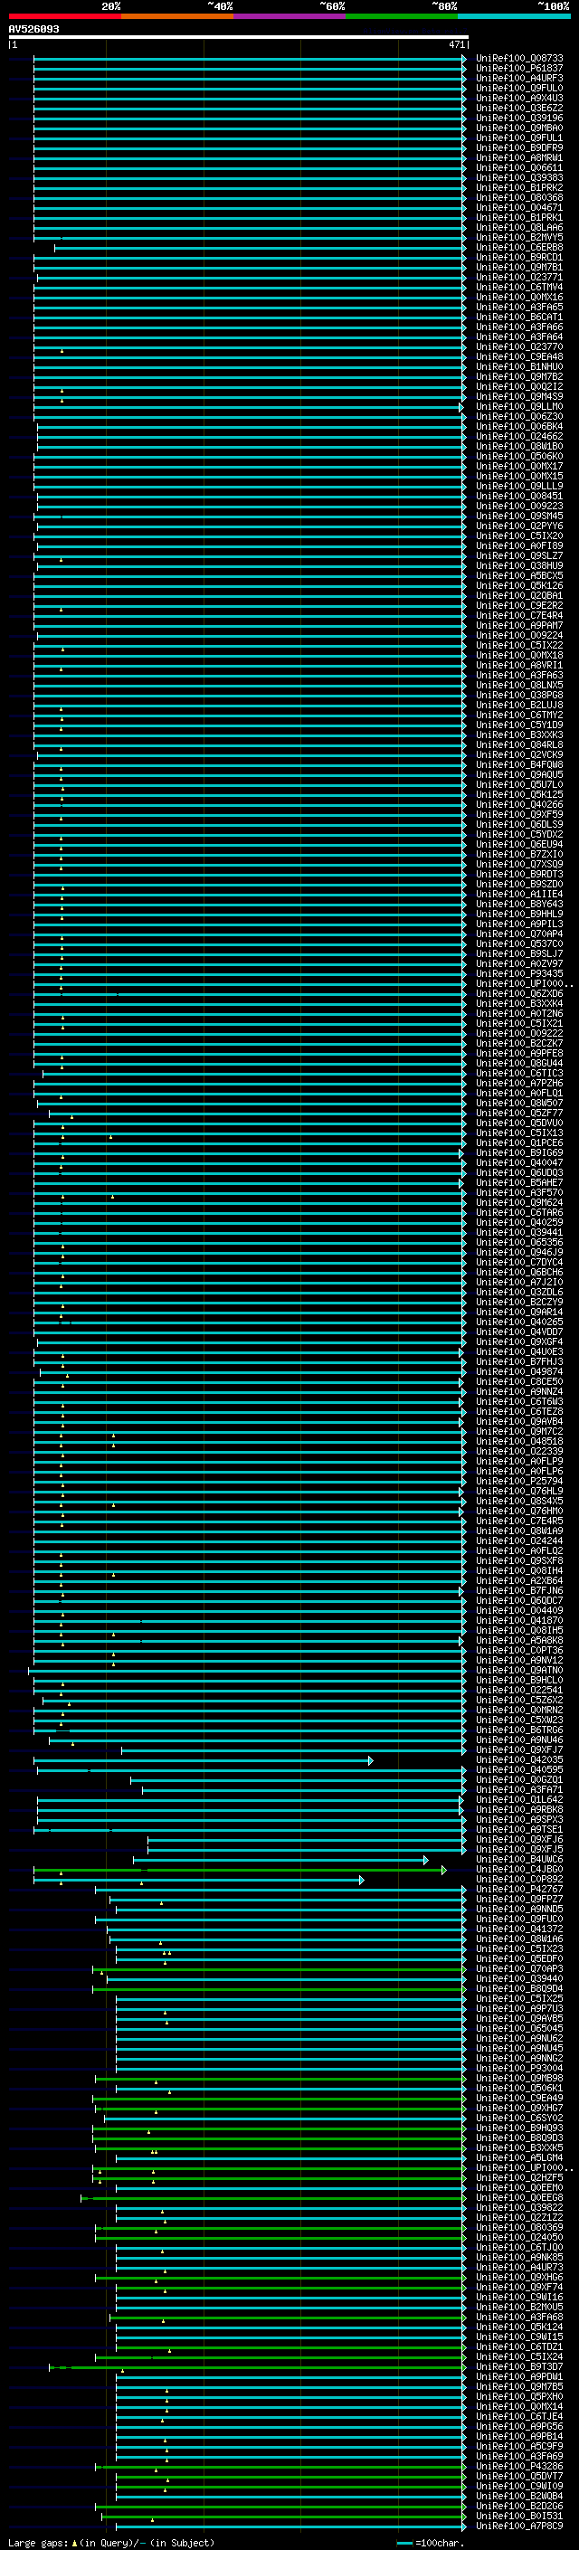579x2550 pixels.
Task: Open the UniRef100_Q9FUL0 hit label
Action: click(518, 88)
